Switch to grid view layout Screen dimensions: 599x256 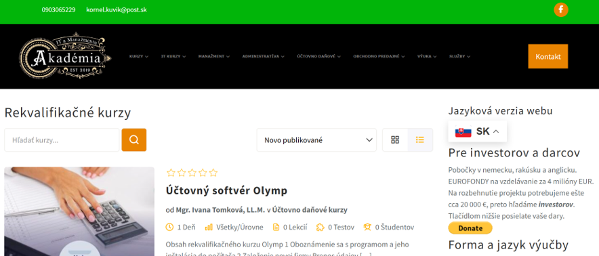(x=395, y=140)
